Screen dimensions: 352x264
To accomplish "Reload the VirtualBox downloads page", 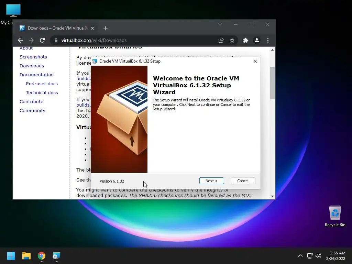I will point(42,40).
